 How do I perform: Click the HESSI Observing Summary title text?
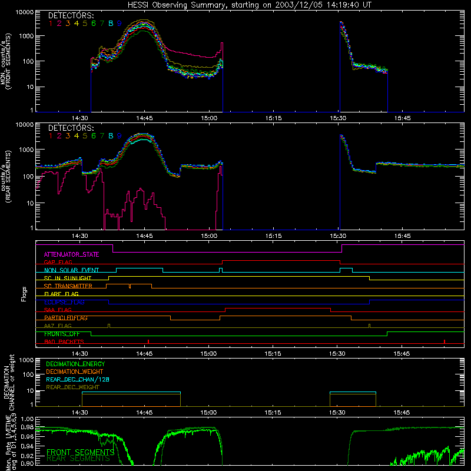249,5
